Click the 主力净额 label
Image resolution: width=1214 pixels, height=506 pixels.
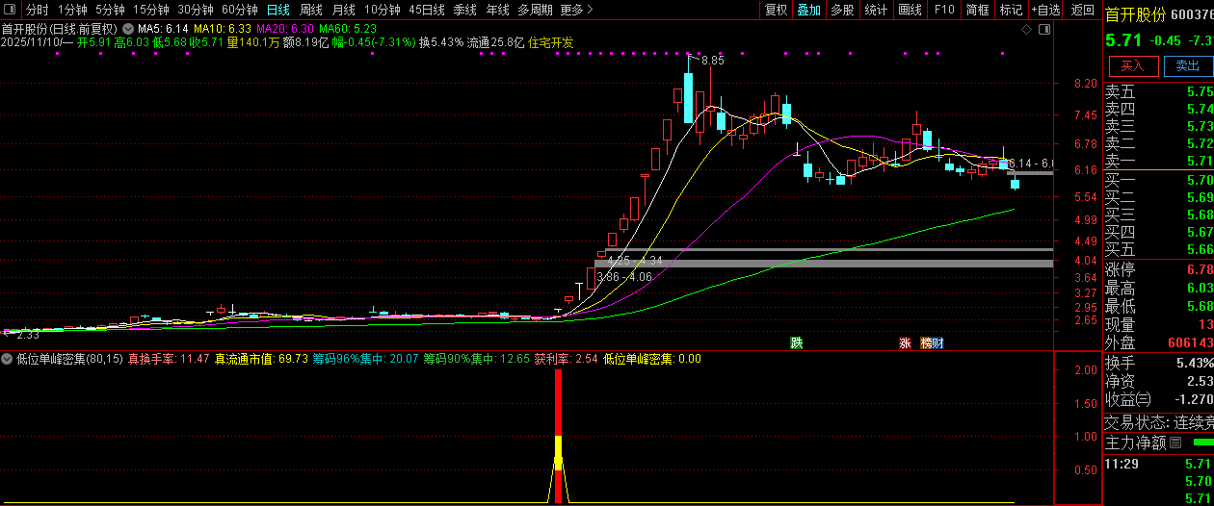coord(1134,443)
